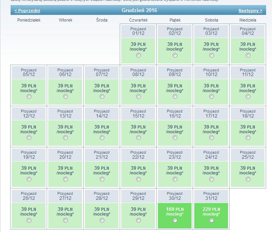Select arrival radio button for 23/12

click(x=175, y=179)
